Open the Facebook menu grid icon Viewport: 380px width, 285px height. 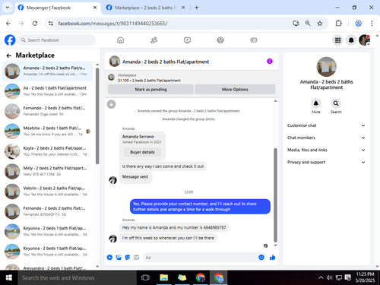point(337,40)
